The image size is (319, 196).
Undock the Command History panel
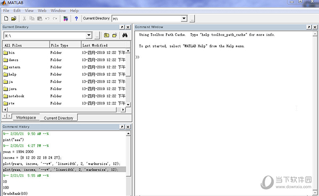pyautogui.click(x=122, y=127)
